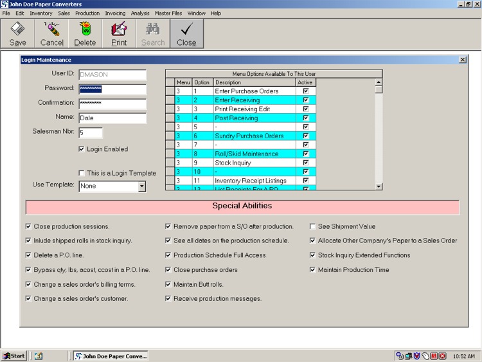
Task: Toggle Inlude shipped rolls in stock inquiry
Action: 28,240
